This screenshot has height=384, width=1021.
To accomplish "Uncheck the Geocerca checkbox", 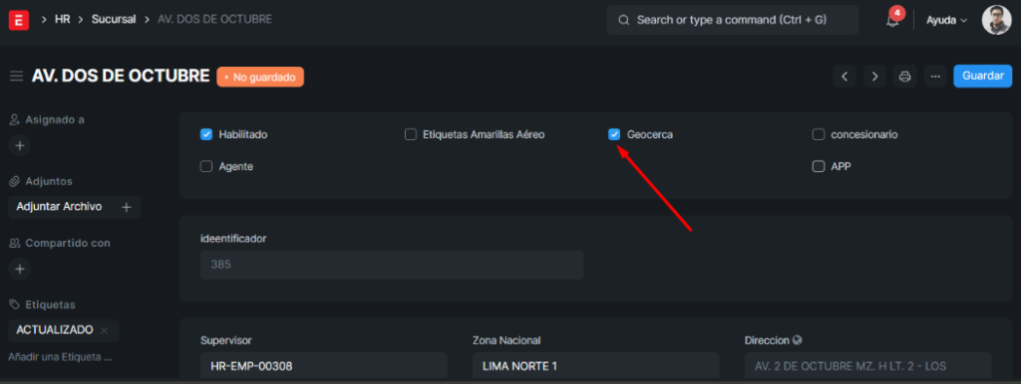I will point(614,134).
